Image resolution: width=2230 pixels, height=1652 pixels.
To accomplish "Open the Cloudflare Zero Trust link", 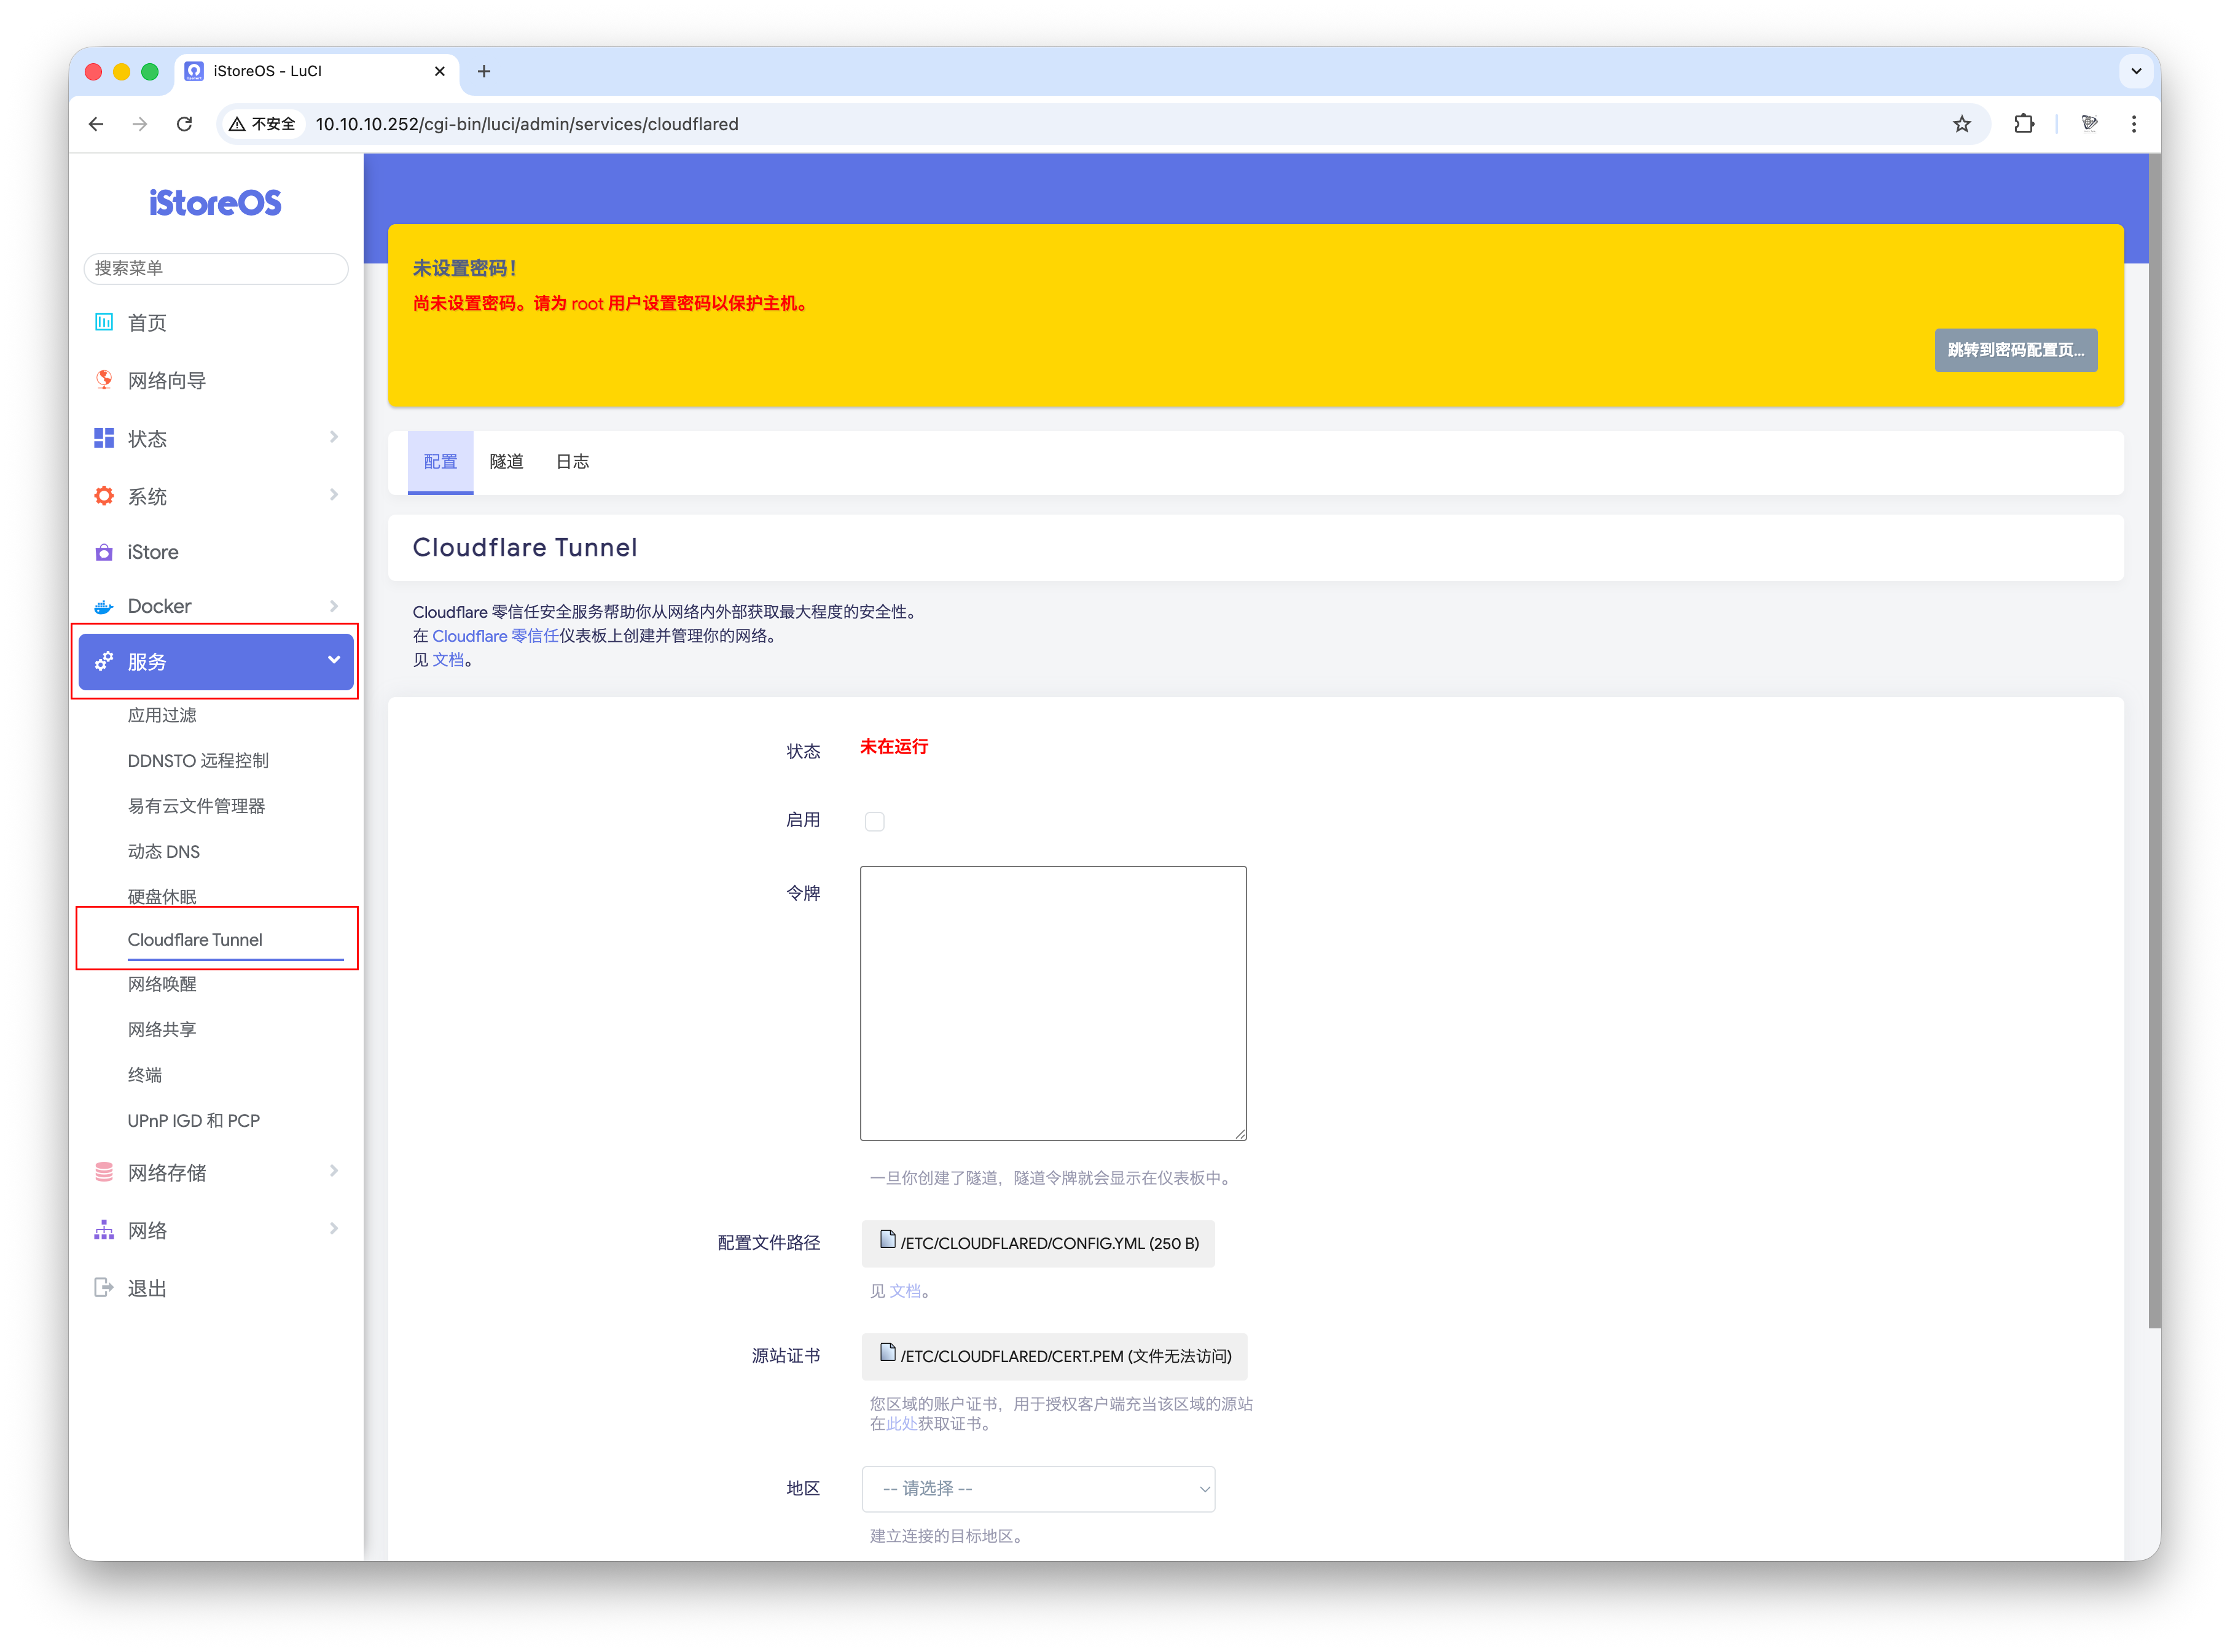I will coord(495,636).
